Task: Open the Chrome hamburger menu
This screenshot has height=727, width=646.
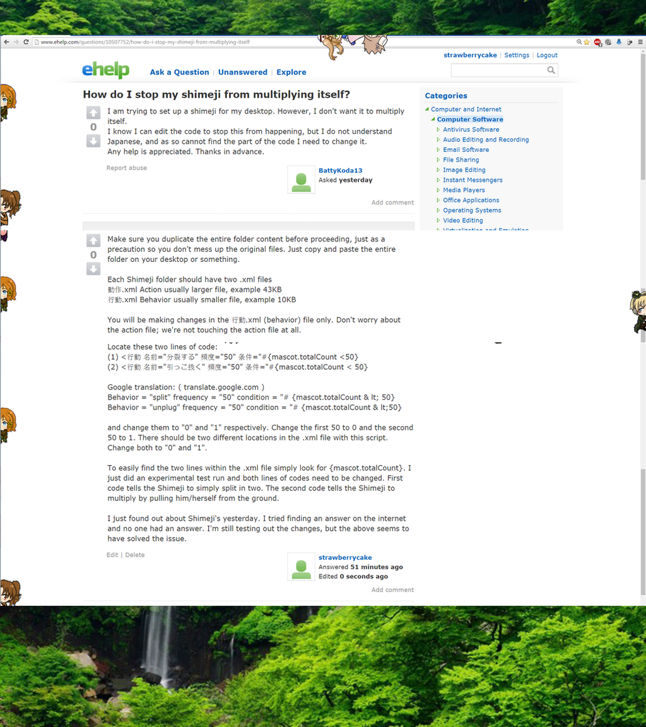Action: (x=640, y=42)
